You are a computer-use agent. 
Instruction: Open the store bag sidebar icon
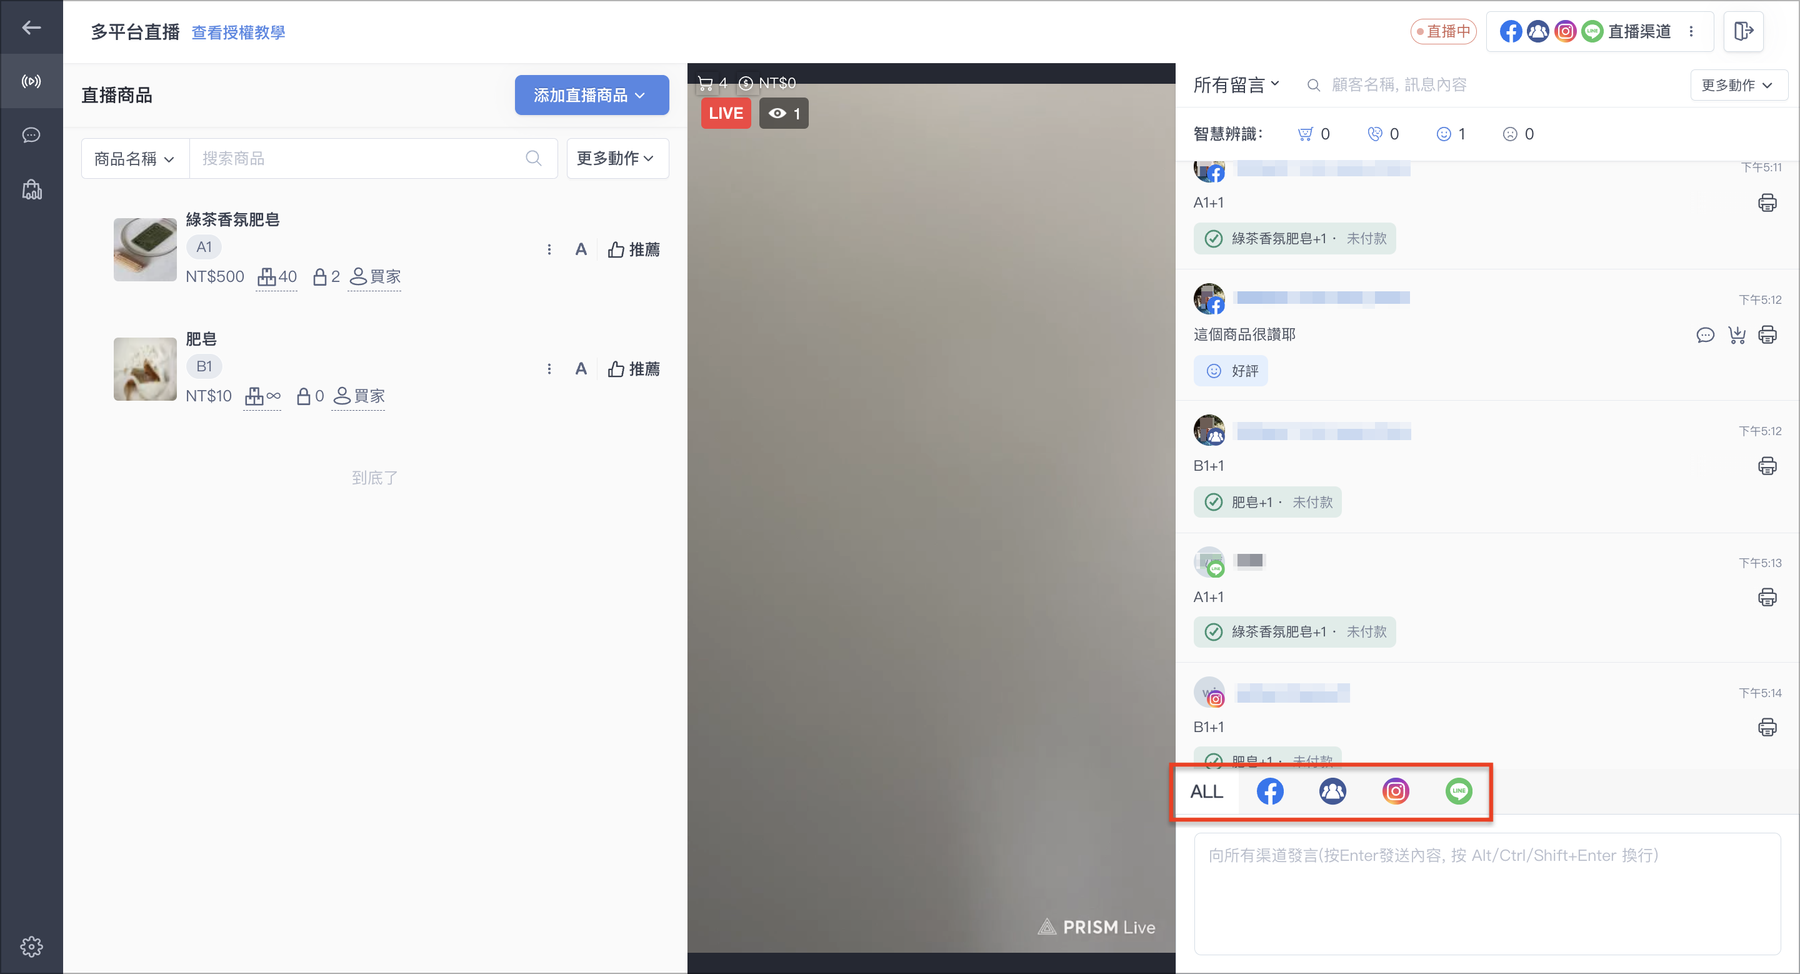(x=31, y=189)
